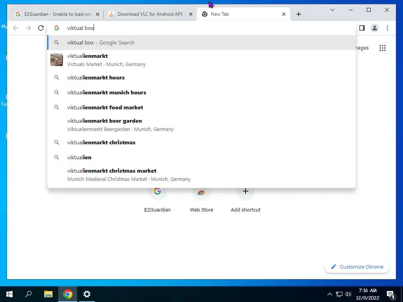Click the browser forward arrow
Screen dimensions: 403x302
coord(28,28)
